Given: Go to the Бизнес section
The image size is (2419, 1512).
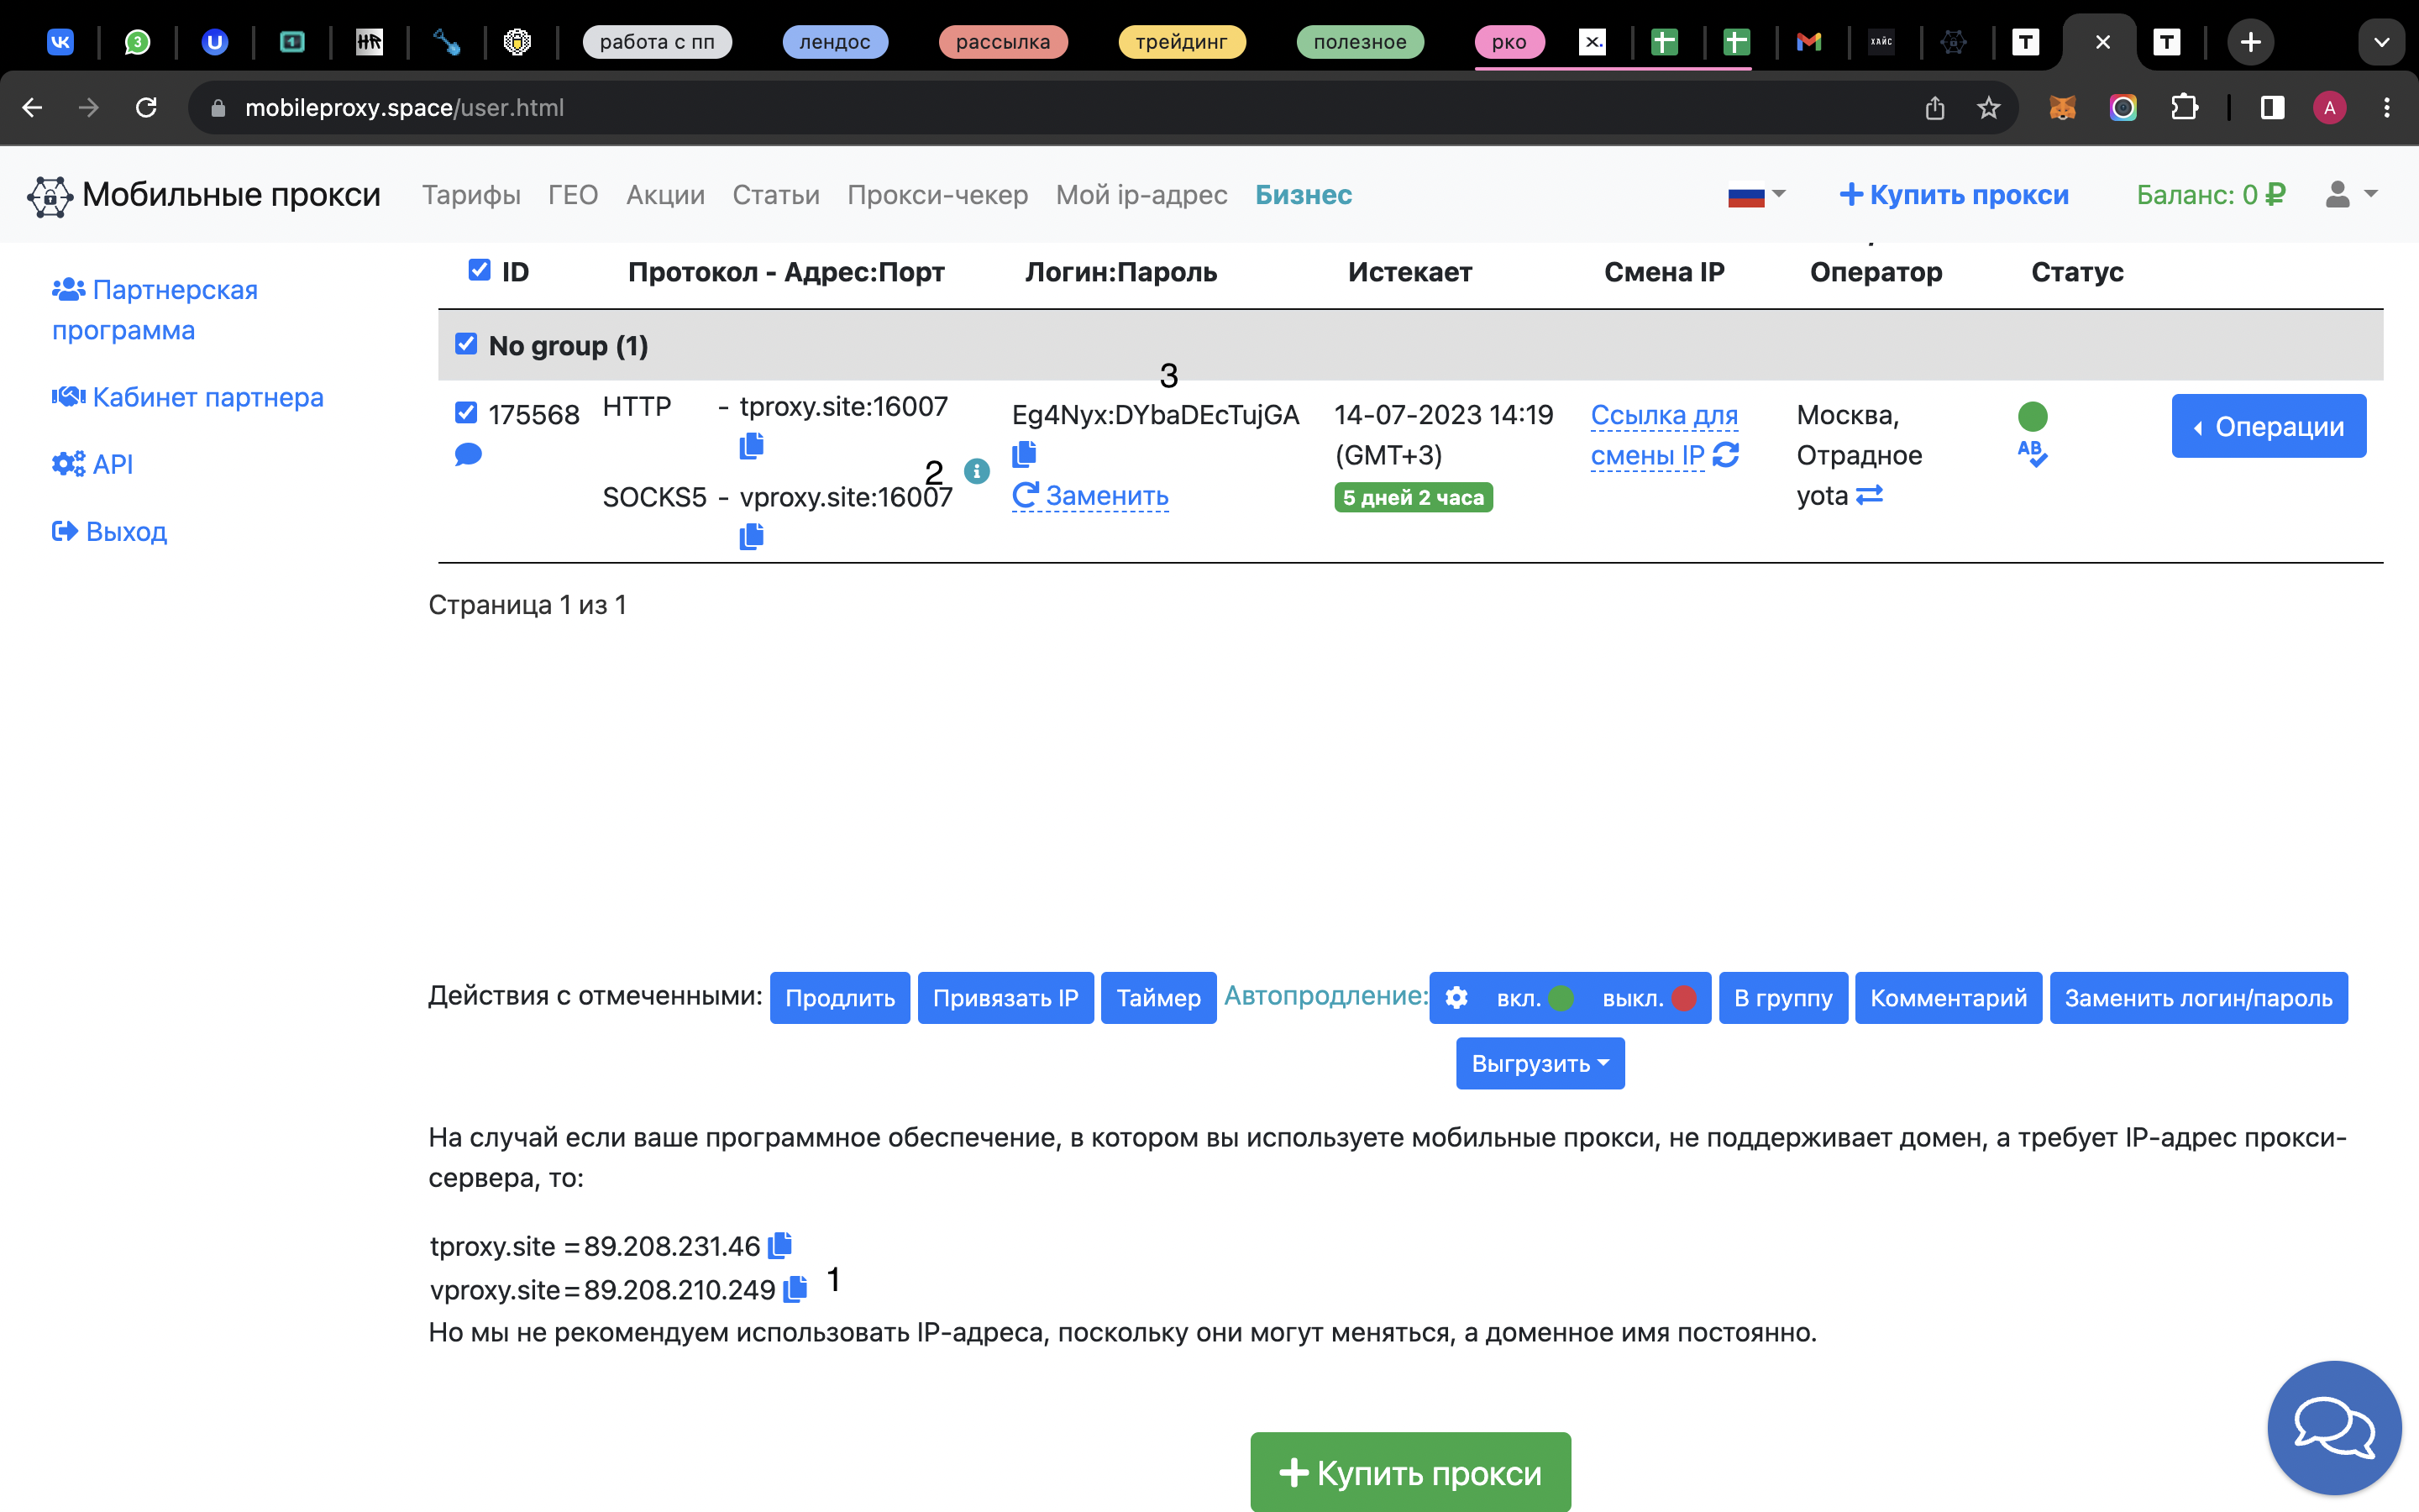Looking at the screenshot, I should [1304, 195].
